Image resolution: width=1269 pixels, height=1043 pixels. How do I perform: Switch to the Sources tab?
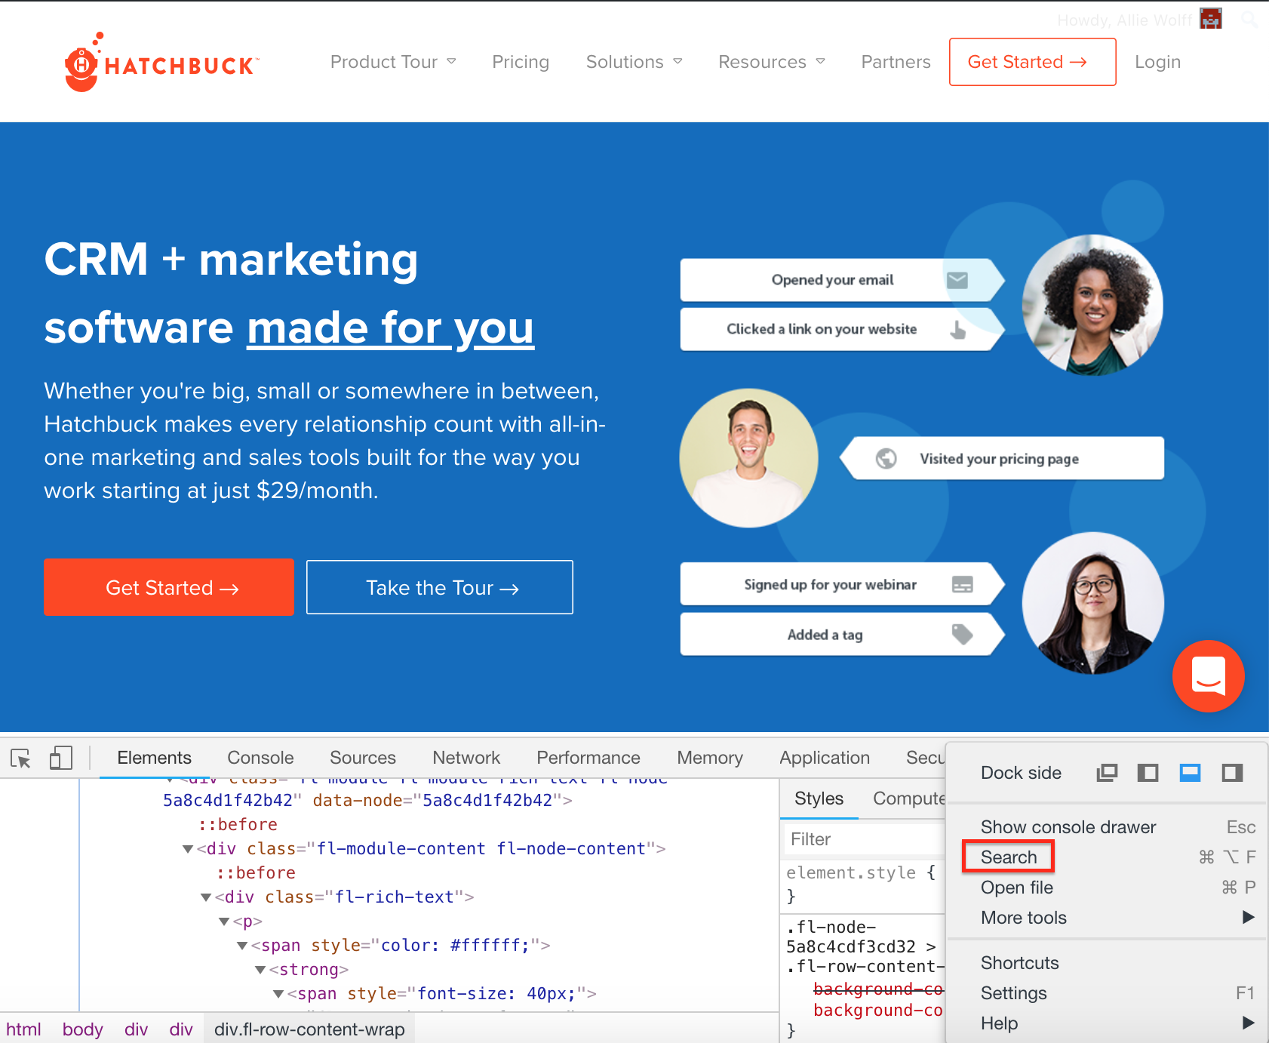click(363, 758)
